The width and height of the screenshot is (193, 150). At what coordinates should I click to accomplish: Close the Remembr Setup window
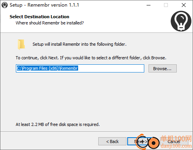(184, 5)
